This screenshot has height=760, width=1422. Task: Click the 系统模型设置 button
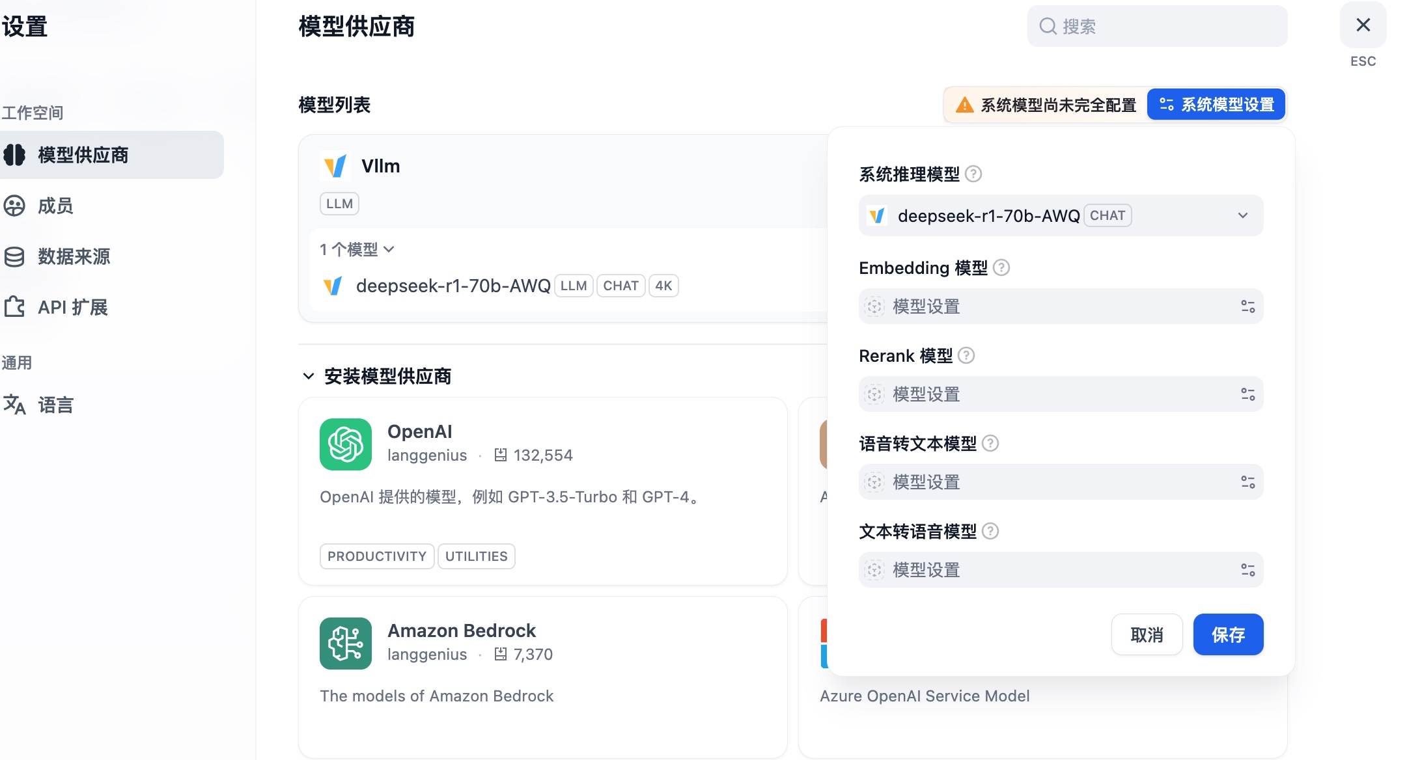1216,104
